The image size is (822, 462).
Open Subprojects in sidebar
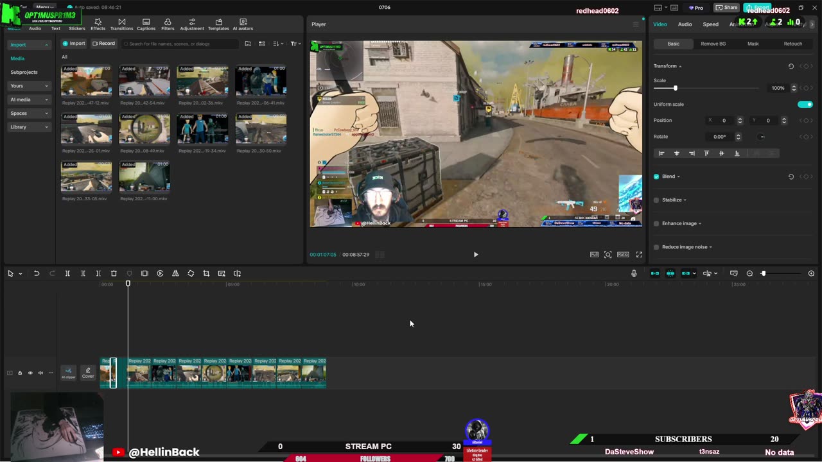(x=24, y=73)
